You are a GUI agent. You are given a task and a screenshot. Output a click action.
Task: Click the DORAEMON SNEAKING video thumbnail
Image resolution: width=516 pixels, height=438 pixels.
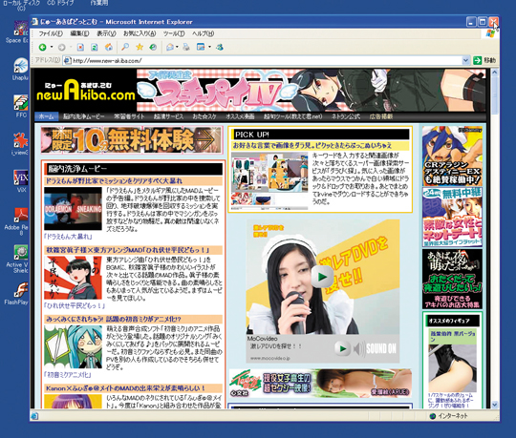(x=73, y=209)
